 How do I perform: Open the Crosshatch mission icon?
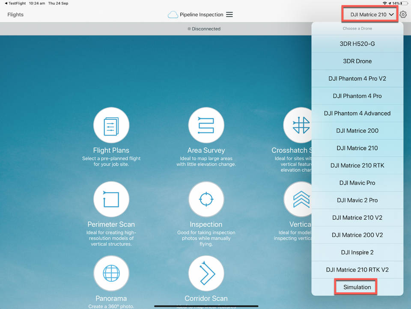pos(301,125)
